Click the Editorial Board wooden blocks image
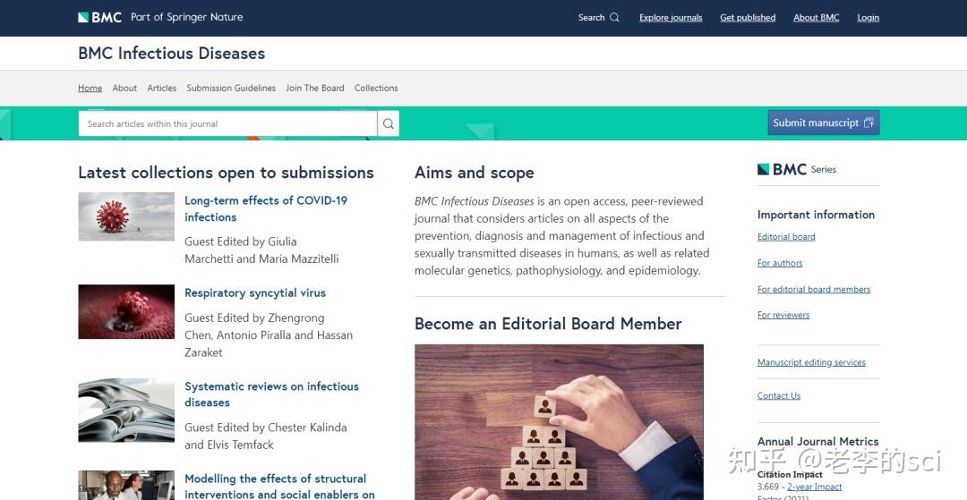Screen dimensions: 967x500 click(x=559, y=421)
